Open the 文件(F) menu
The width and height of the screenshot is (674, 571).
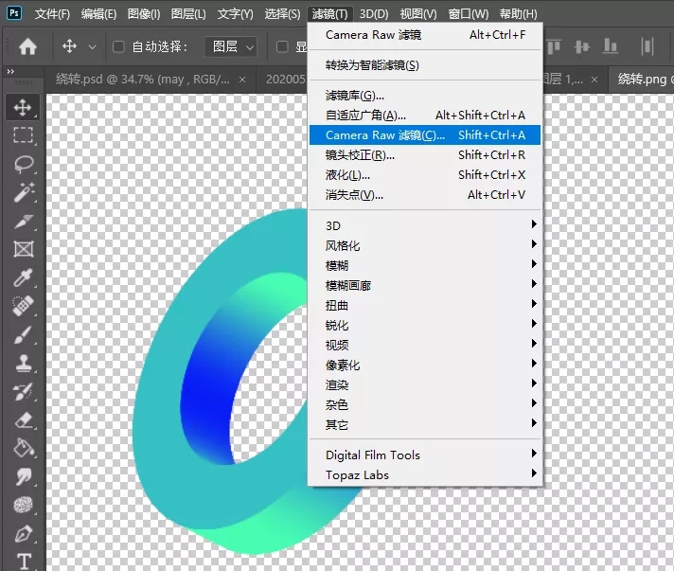pyautogui.click(x=52, y=14)
